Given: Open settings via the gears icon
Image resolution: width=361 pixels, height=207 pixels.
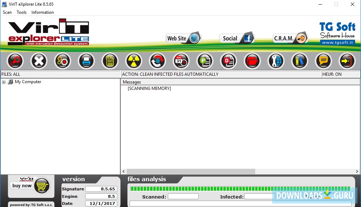Looking at the screenshot, I should (62, 61).
